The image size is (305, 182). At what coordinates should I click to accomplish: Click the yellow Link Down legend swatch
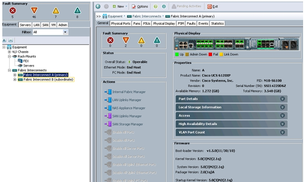click(221, 54)
